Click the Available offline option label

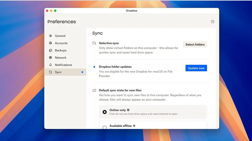click(x=121, y=126)
